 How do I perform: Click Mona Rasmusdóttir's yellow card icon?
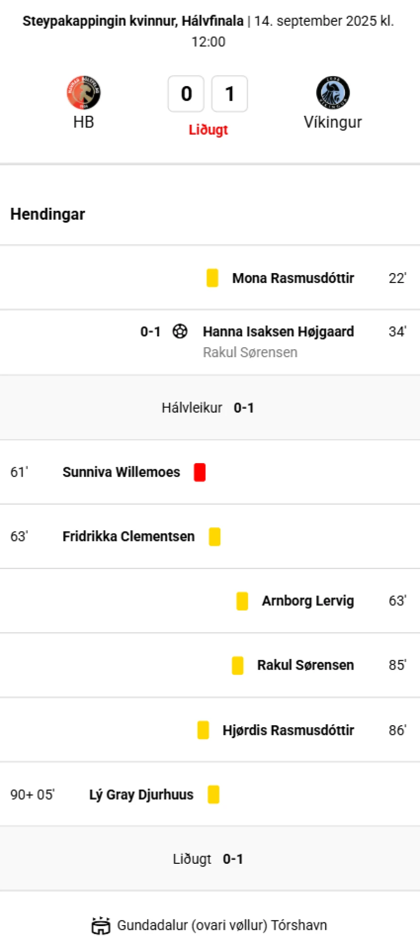pos(212,278)
